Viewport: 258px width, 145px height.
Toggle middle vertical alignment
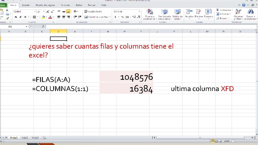pyautogui.click(x=64, y=12)
